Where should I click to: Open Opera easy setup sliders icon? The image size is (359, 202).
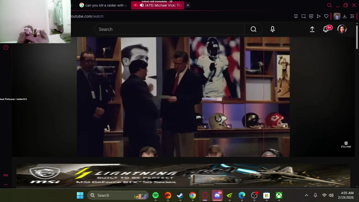pos(352,16)
